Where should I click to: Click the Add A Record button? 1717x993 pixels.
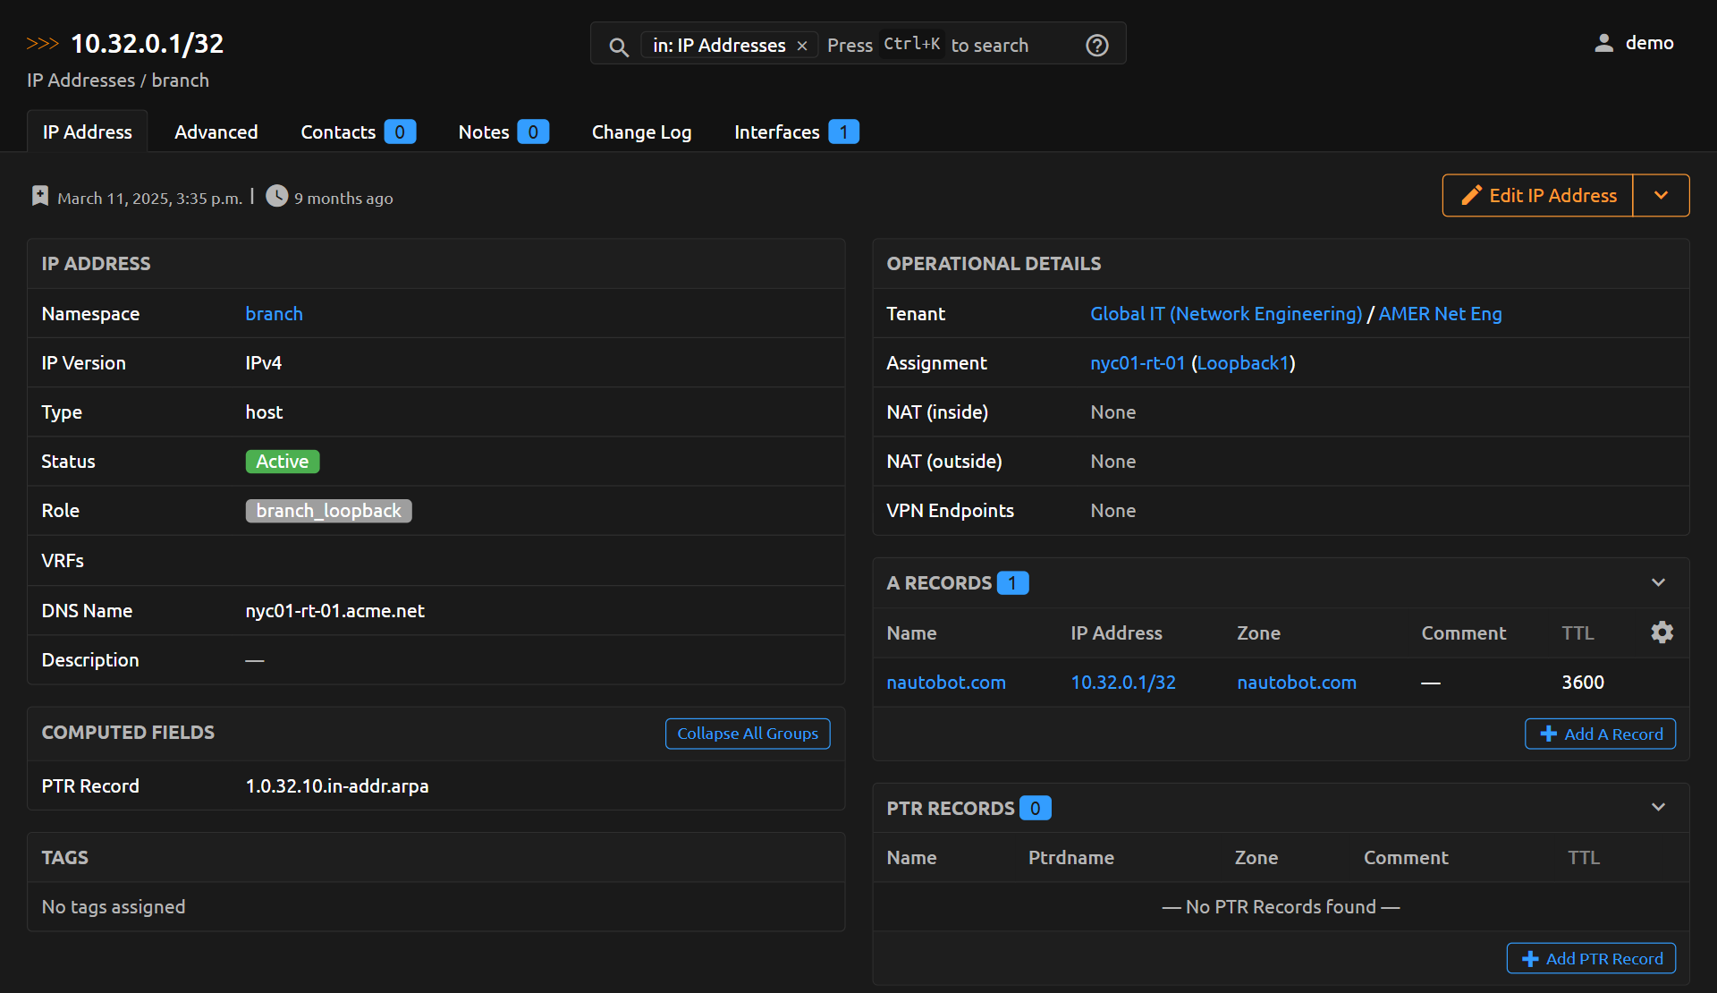tap(1599, 734)
